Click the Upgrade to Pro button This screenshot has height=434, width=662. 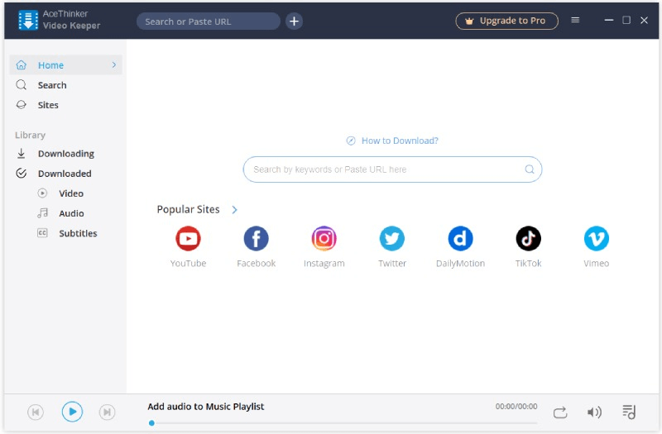tap(506, 21)
